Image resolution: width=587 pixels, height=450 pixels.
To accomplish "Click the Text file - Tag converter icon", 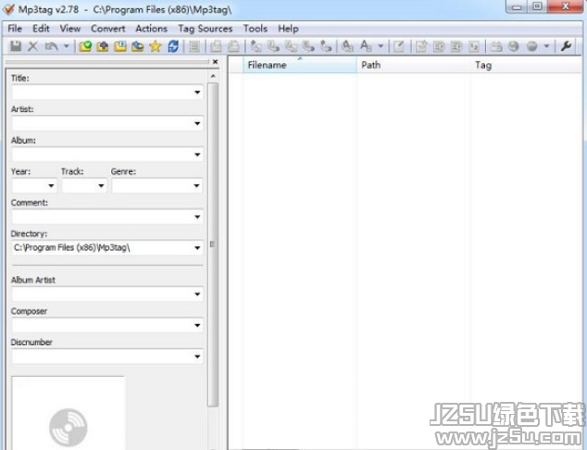I will tap(308, 46).
